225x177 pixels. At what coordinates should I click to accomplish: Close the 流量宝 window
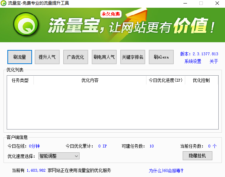[x=217, y=3]
